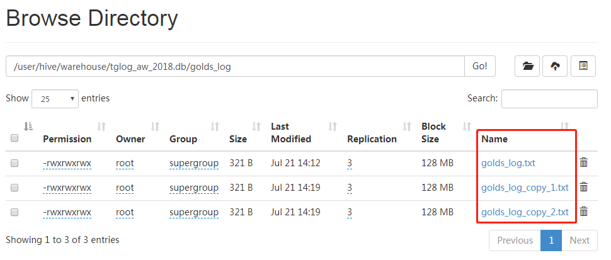Go to page 1 in pagination

click(x=551, y=240)
